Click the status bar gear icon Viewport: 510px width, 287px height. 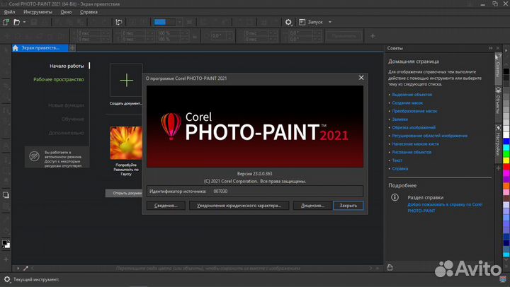(7, 279)
